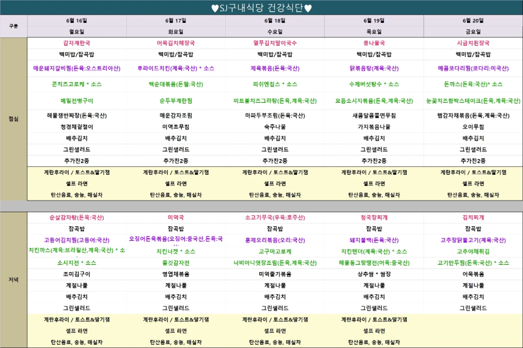Click the 6월 20일 date header
The height and width of the screenshot is (348, 523).
point(473,20)
